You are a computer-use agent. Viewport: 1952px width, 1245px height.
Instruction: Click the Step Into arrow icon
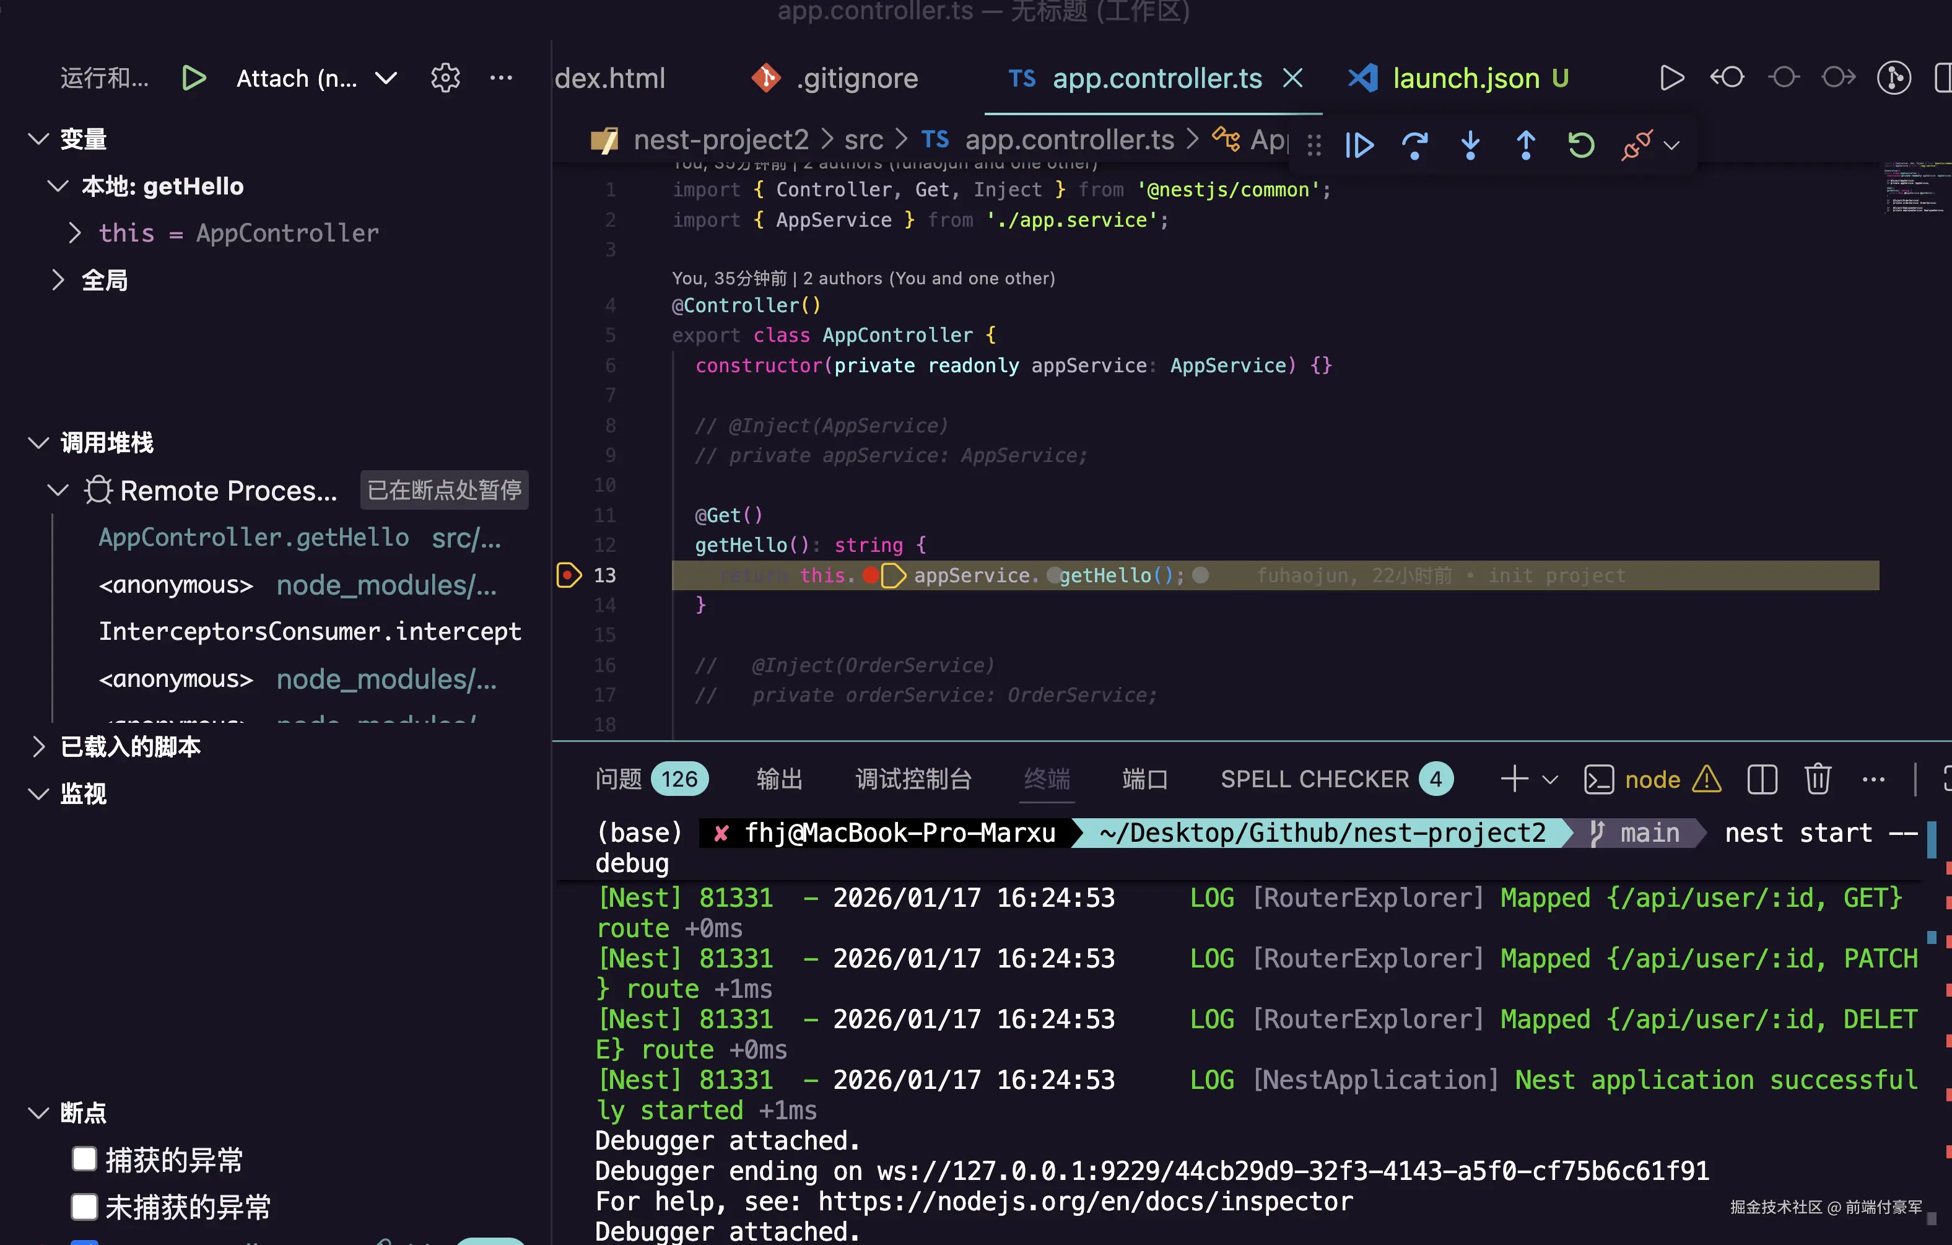(1470, 145)
